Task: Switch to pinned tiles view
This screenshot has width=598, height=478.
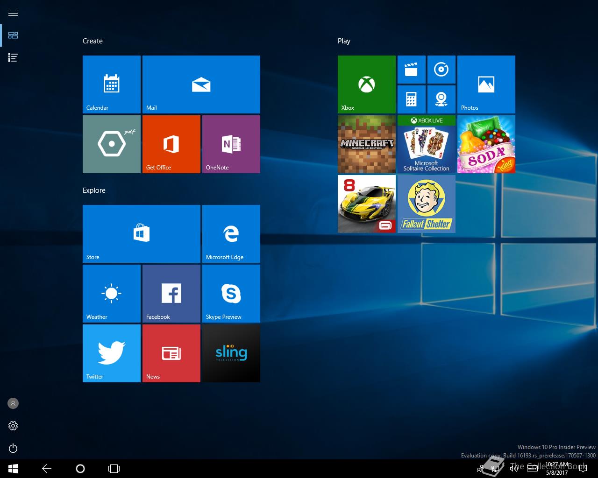Action: tap(13, 35)
